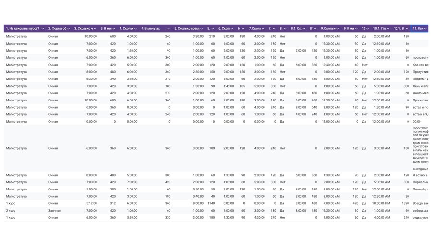
Task: Click the '1:45:00' duration cell
Action: (x=228, y=86)
